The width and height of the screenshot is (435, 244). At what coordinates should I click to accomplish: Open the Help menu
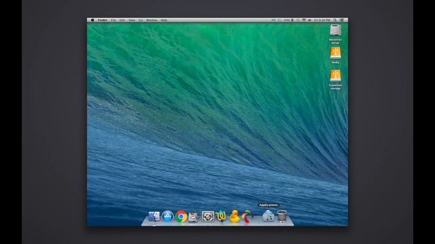(x=164, y=20)
